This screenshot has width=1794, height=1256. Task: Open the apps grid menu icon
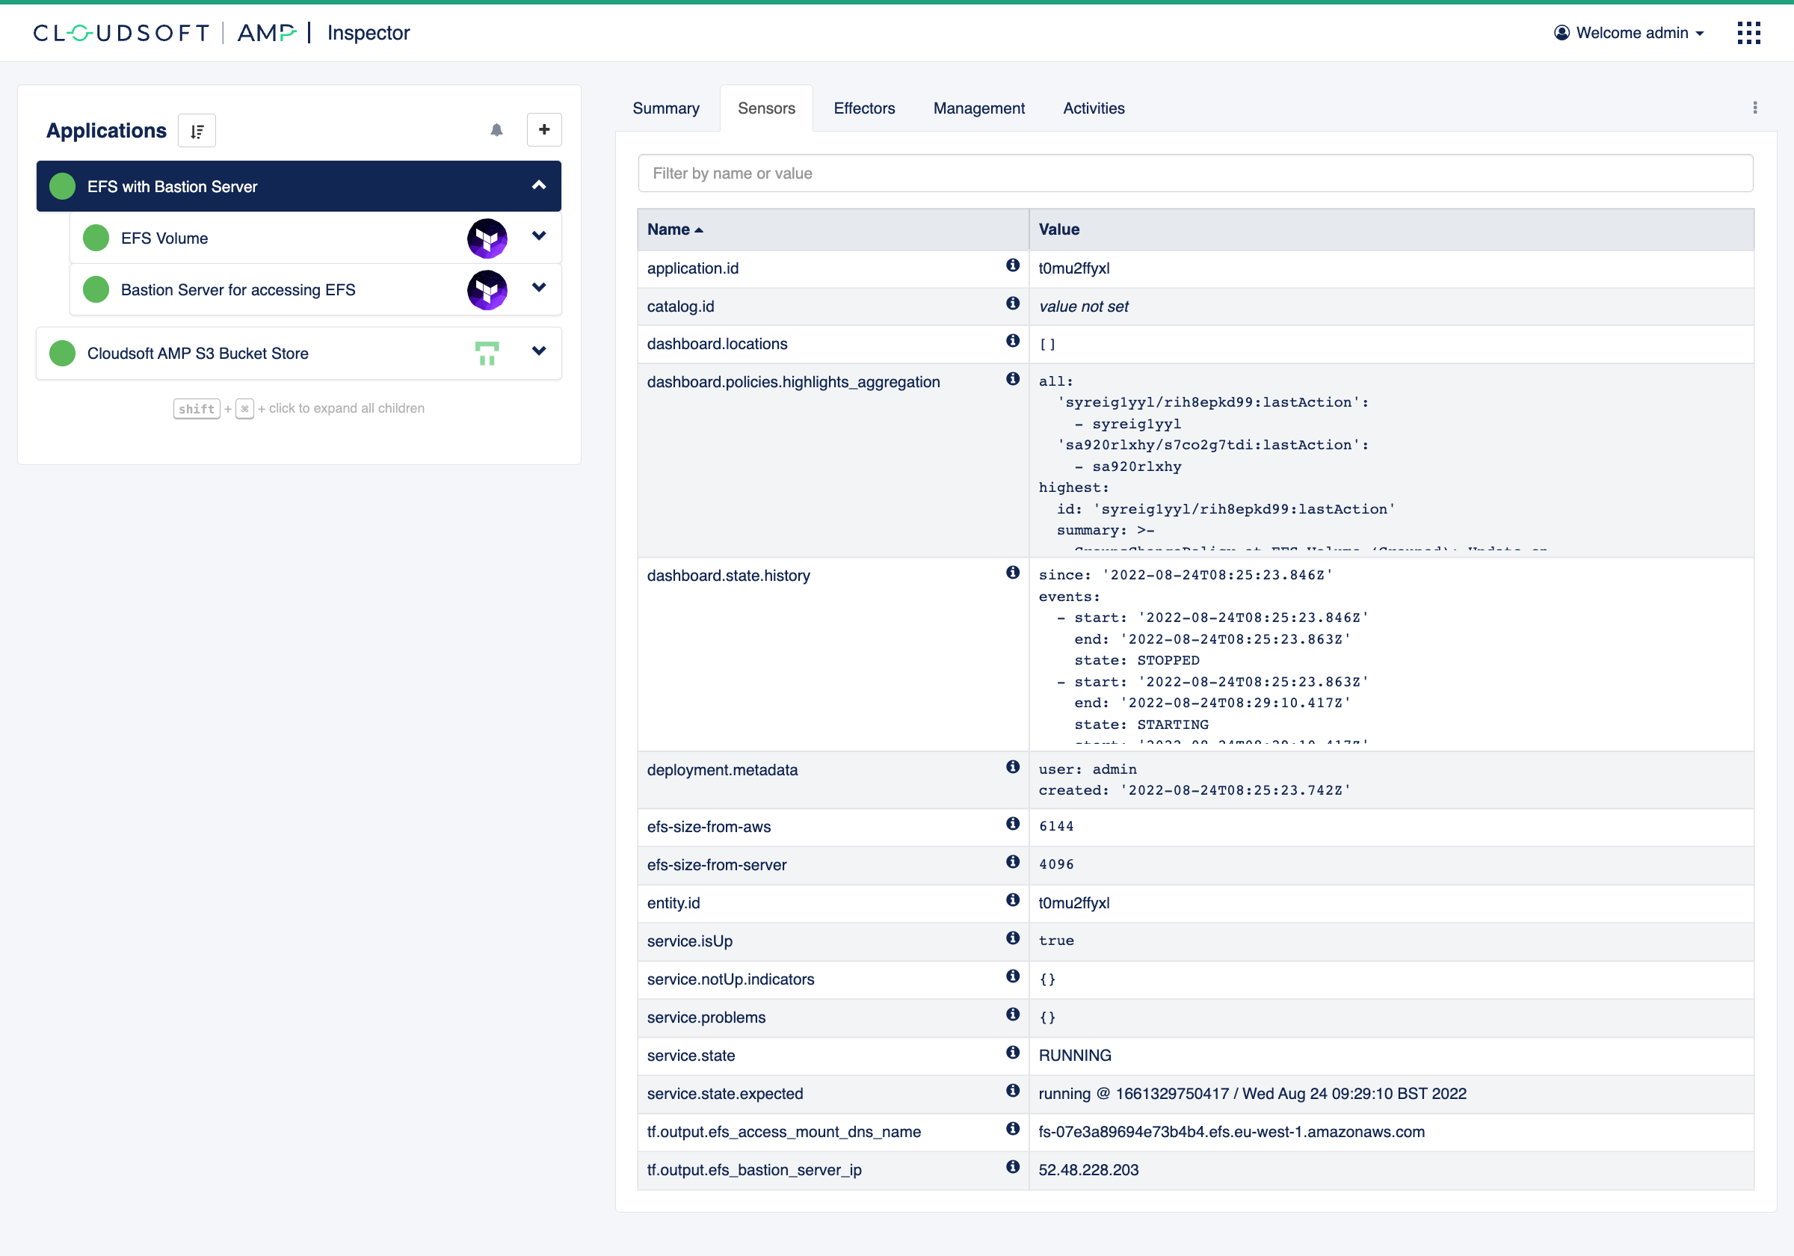tap(1748, 33)
